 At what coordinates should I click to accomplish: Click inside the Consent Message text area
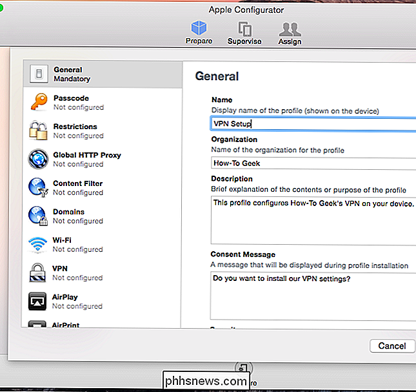313,296
